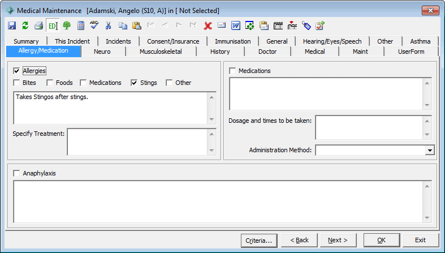Open the Administration Method dropdown
The width and height of the screenshot is (445, 253).
click(430, 150)
